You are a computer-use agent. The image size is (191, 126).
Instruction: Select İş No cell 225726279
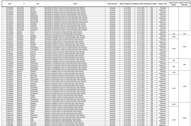coord(9,60)
